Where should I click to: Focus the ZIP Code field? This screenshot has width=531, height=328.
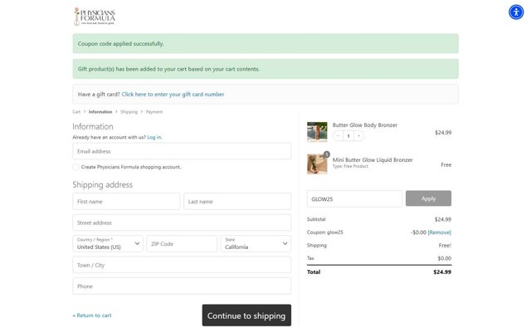182,243
